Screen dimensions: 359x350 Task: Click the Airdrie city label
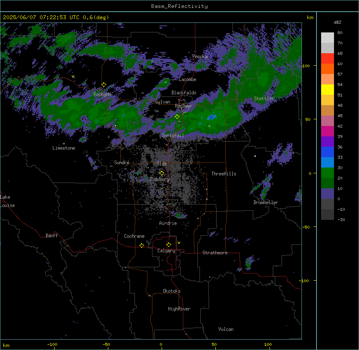tap(168, 223)
